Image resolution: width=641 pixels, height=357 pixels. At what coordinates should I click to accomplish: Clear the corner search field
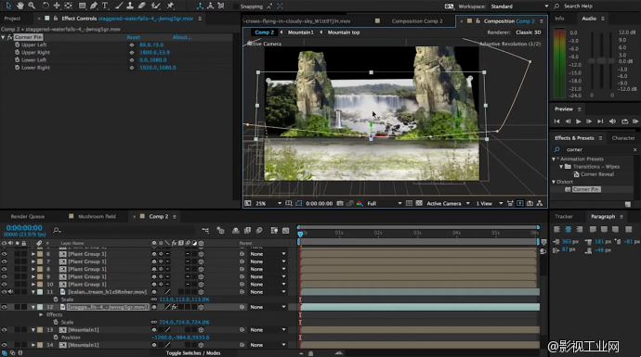coord(634,149)
